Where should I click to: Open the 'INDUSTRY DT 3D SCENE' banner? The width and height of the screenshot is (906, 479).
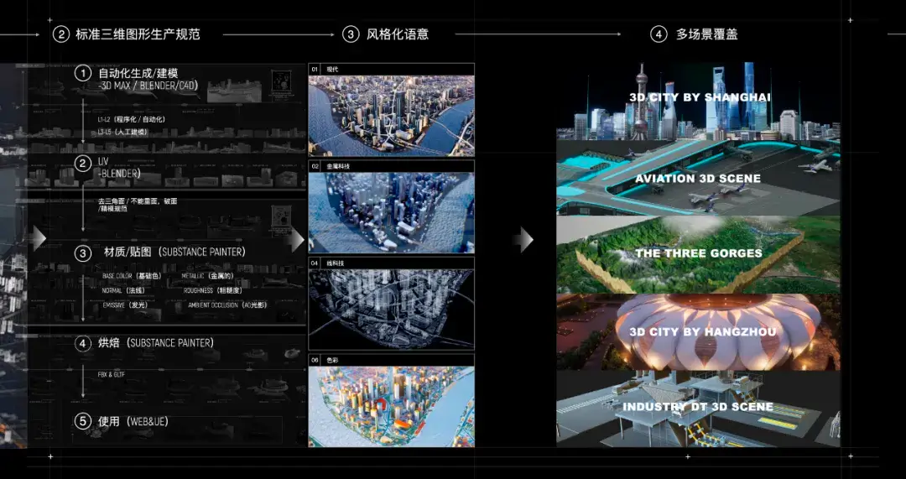tap(698, 409)
